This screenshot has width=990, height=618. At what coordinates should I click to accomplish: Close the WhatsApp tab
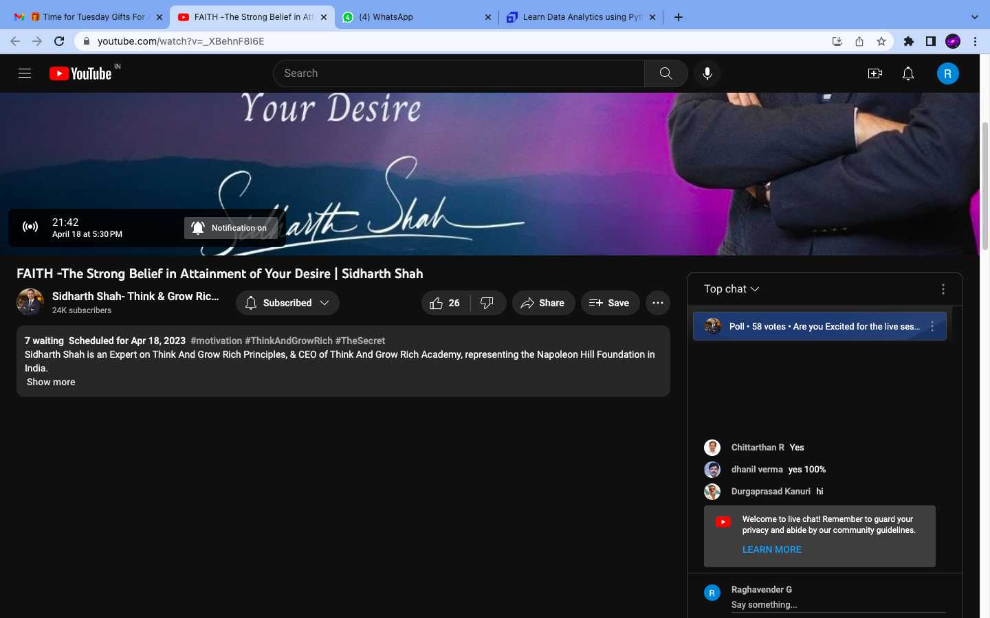click(x=488, y=17)
